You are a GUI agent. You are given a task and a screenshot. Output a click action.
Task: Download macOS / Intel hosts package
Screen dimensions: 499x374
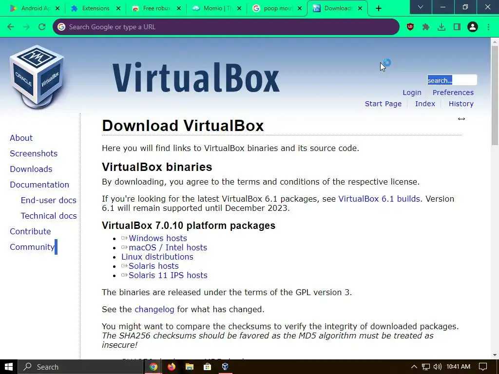tap(168, 247)
